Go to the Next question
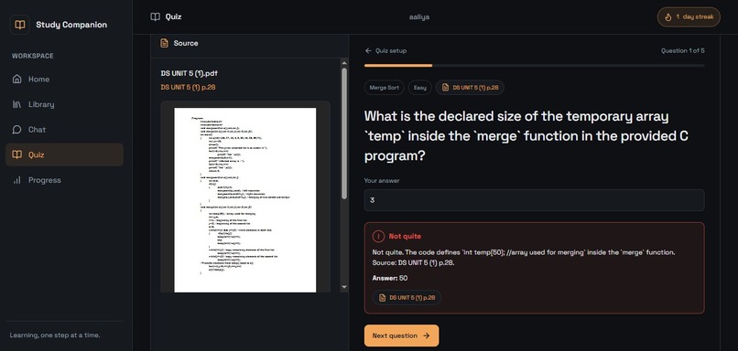Viewport: 738px width, 351px height. pyautogui.click(x=401, y=335)
